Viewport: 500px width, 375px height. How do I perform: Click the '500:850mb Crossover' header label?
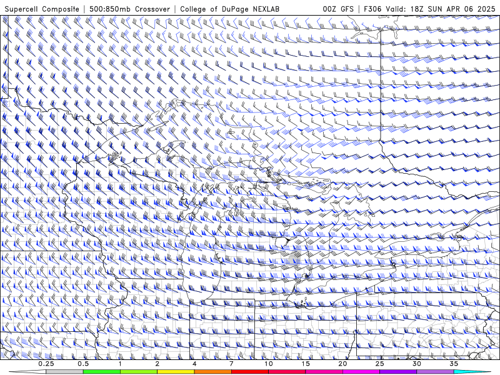130,9
